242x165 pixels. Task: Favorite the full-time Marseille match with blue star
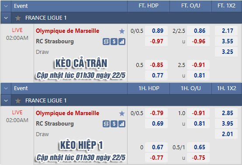(x=122, y=31)
